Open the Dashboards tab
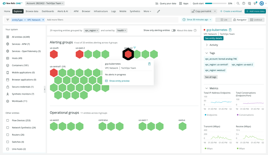 tap(48, 11)
